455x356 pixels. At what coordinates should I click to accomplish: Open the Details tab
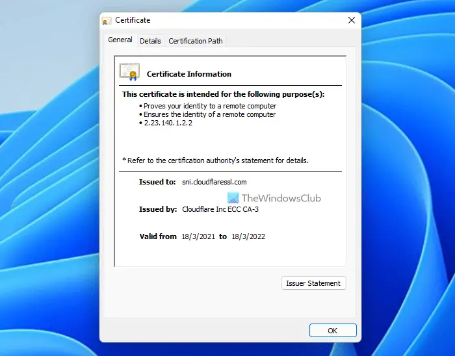coord(150,41)
